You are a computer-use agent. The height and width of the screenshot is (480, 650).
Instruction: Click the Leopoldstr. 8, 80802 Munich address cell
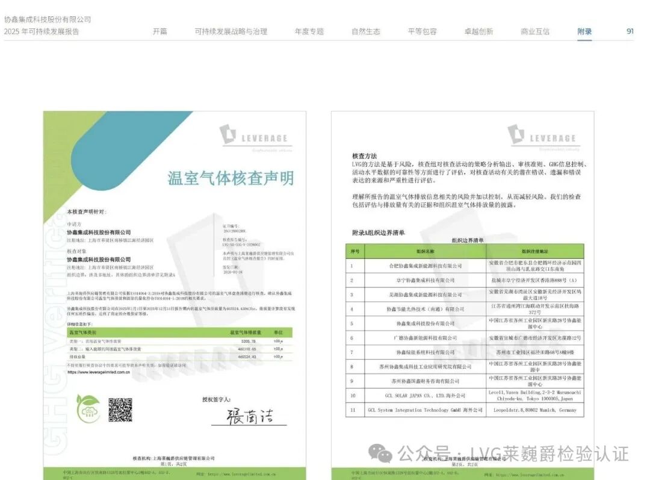click(x=535, y=410)
